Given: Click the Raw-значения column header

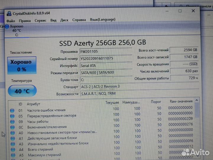Looking at the screenshot, I should point(181,101).
